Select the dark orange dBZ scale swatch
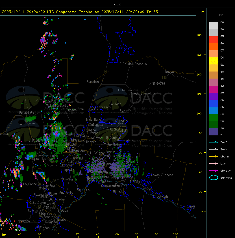235x238 pixels. click(214, 47)
